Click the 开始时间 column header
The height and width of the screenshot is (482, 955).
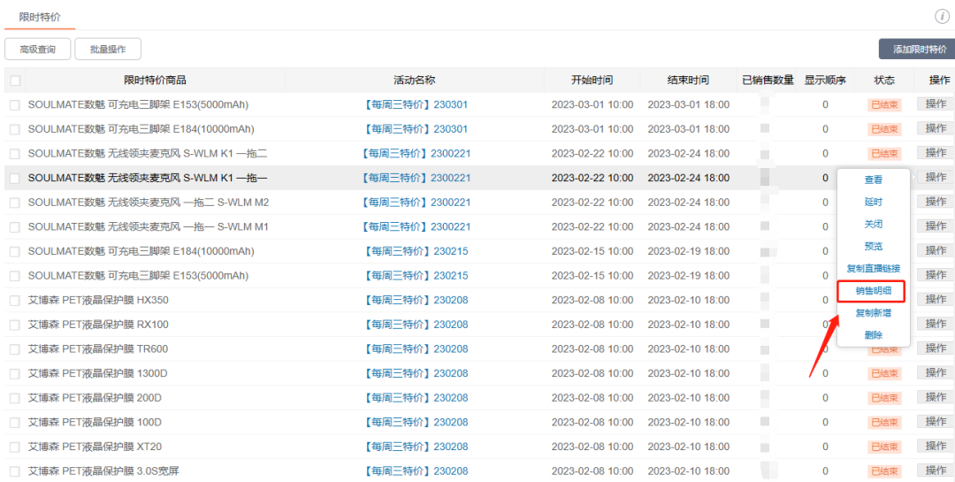tap(592, 80)
